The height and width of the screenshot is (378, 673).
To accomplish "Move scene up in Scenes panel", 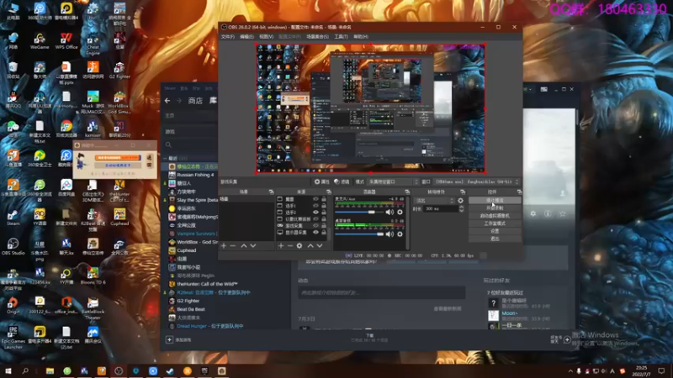I will point(243,246).
